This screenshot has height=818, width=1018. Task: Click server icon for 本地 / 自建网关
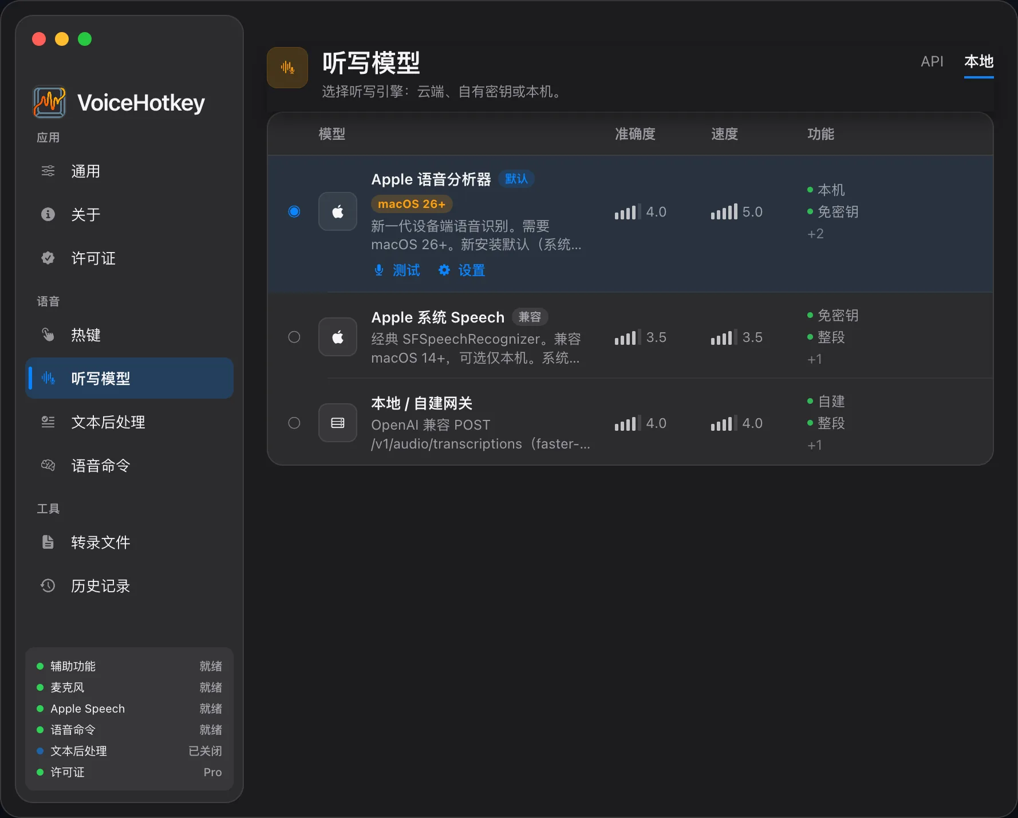coord(338,423)
